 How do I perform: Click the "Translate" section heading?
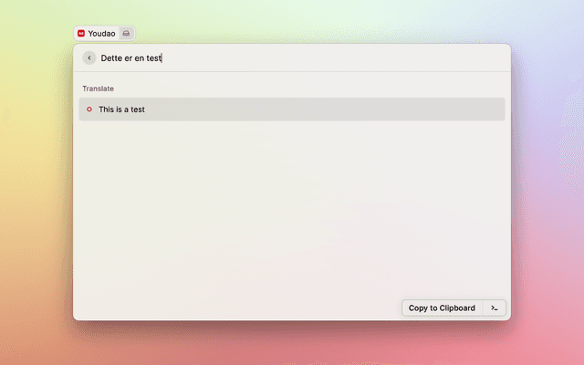pos(99,89)
